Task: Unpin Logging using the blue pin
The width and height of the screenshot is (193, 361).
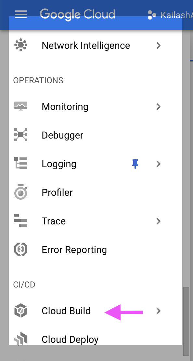Action: pos(135,164)
